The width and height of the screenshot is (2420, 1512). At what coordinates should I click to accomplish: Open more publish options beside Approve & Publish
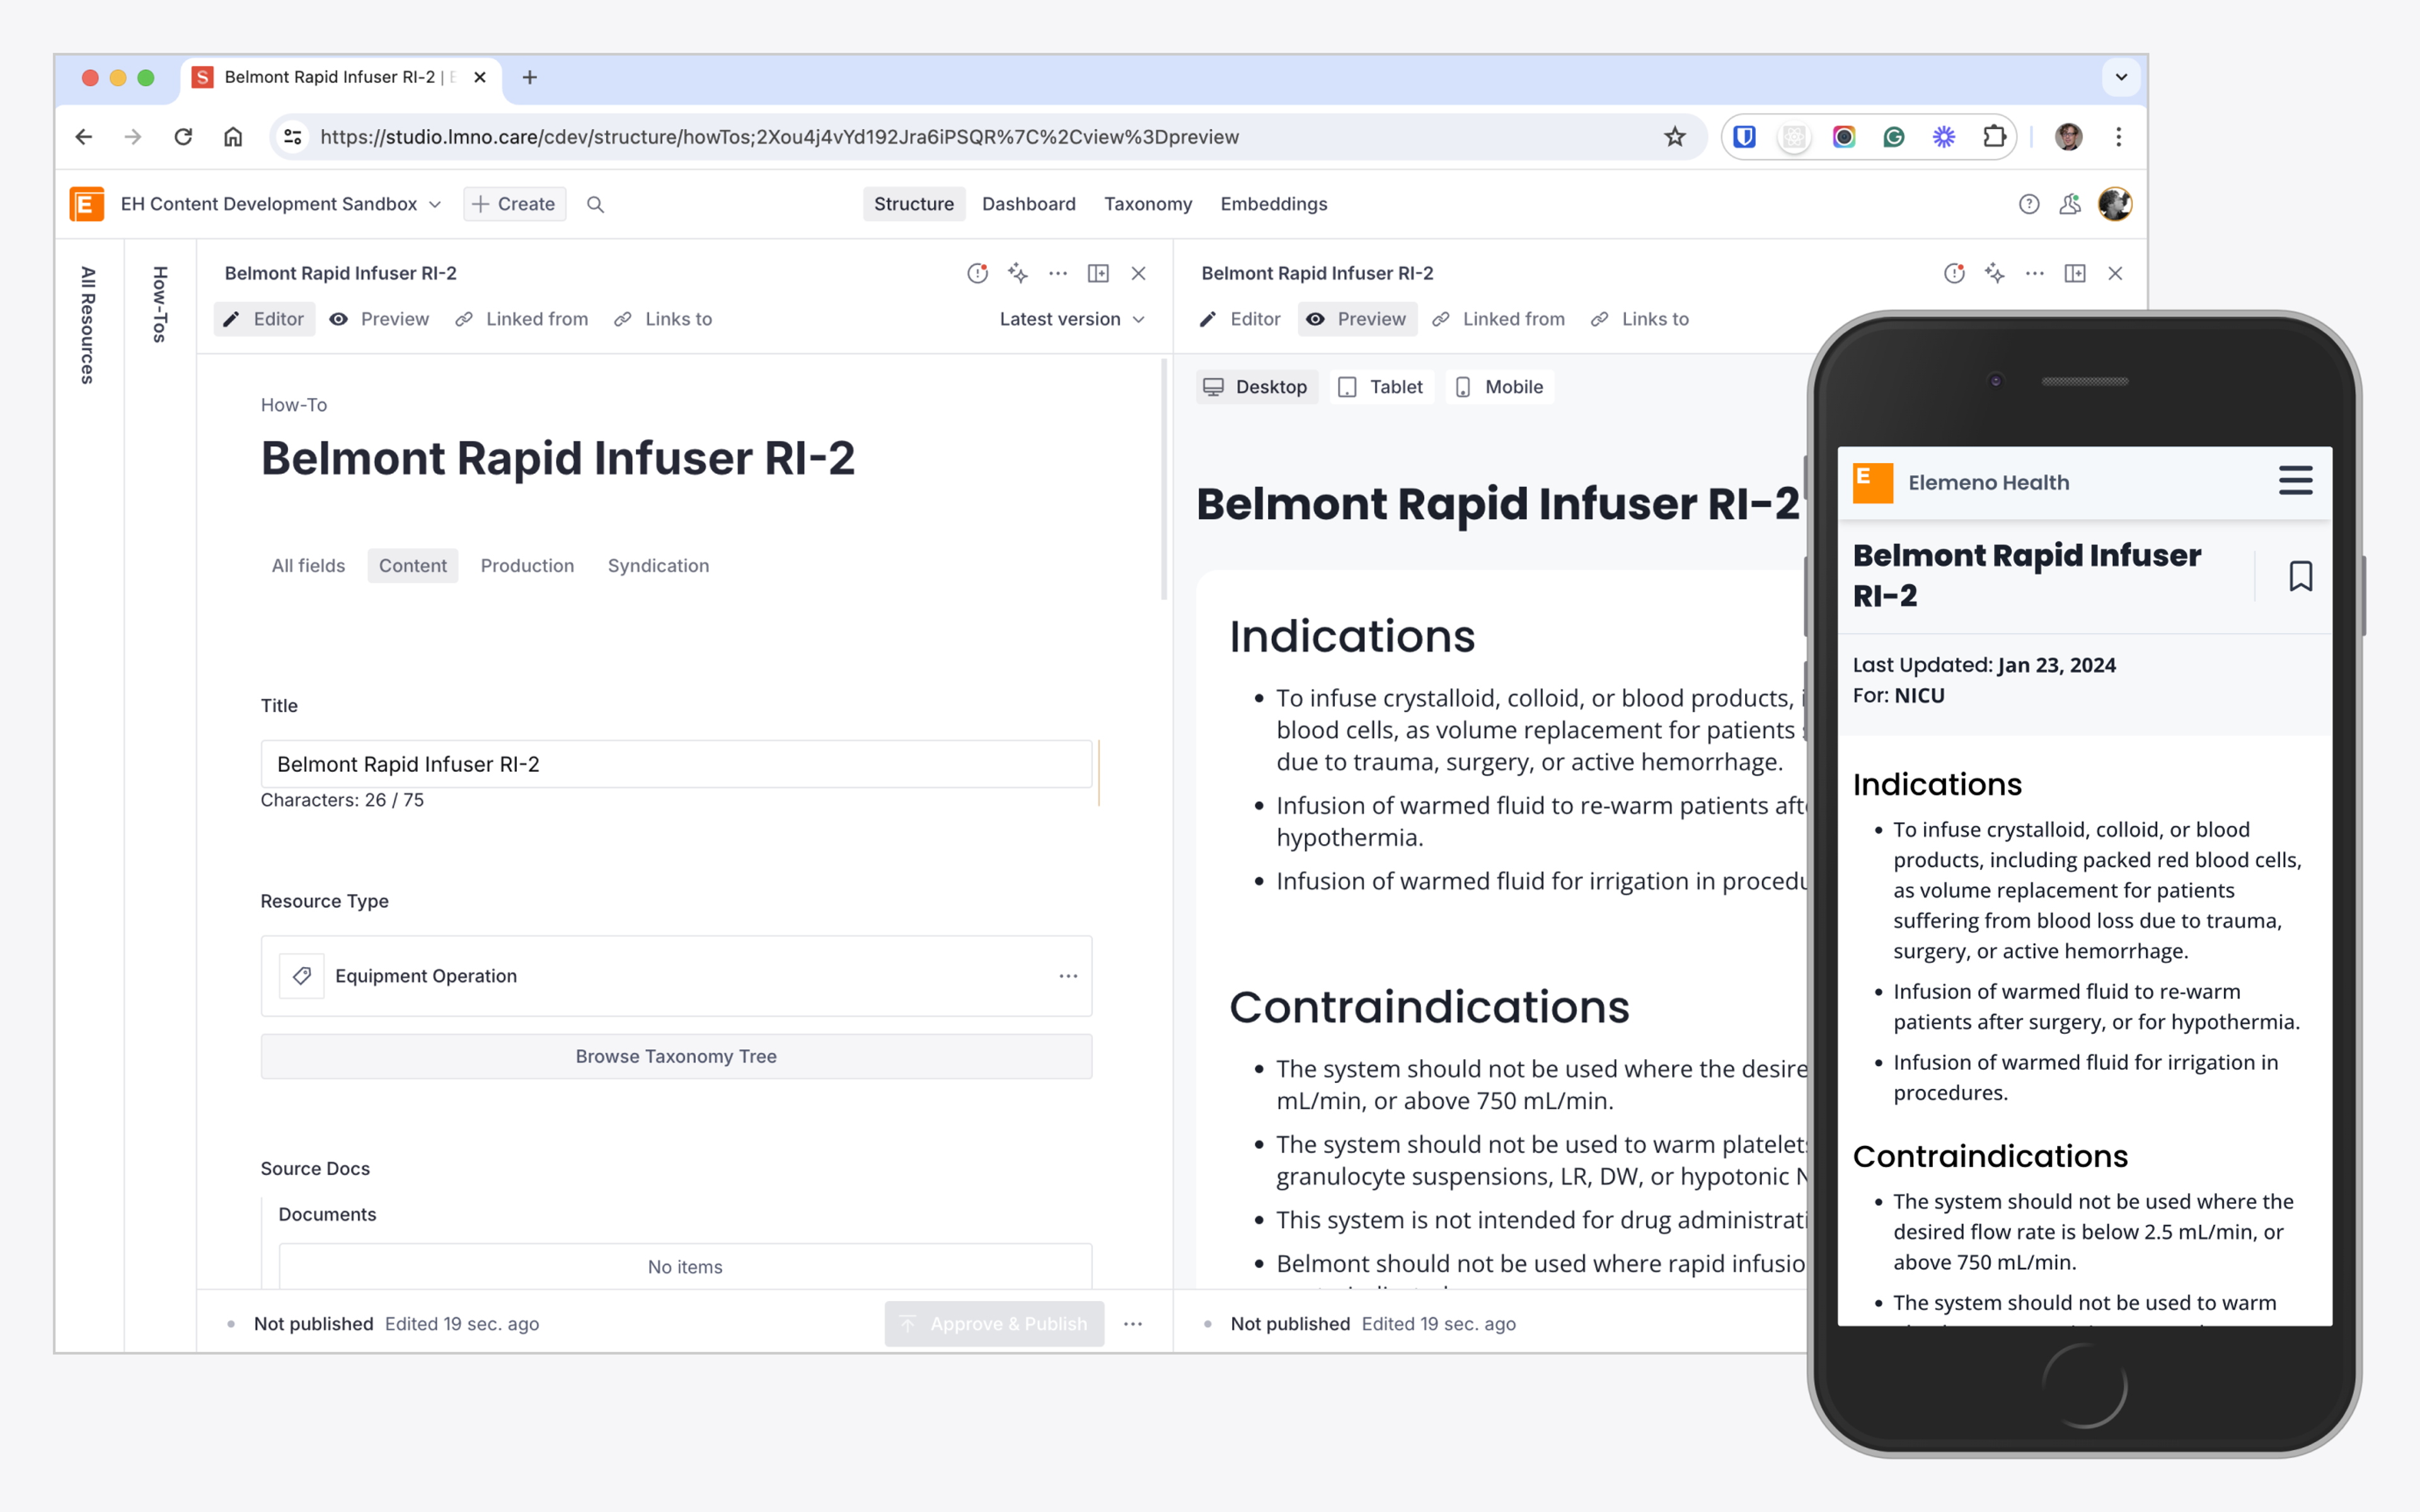(1133, 1324)
